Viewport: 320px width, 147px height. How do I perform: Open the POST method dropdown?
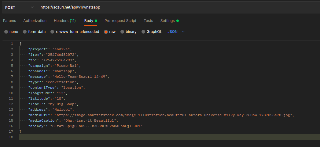[20, 7]
